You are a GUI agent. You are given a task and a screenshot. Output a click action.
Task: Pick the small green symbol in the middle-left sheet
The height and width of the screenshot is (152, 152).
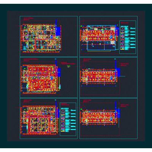pyautogui.click(x=69, y=66)
